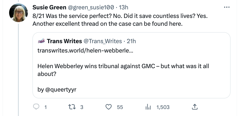Open the transwrites.world/helen-webberle… link
The width and height of the screenshot is (238, 116).
click(85, 50)
